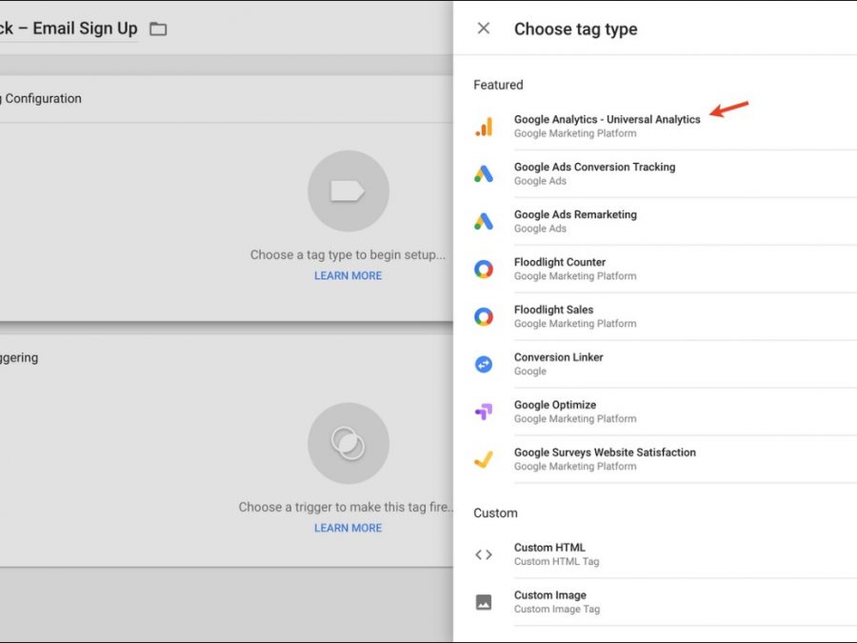Open the folder icon beside tag name

click(158, 30)
